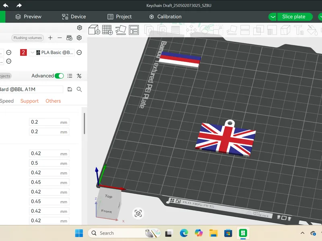Switch to the Preview tab
The height and width of the screenshot is (241, 322).
pyautogui.click(x=28, y=16)
